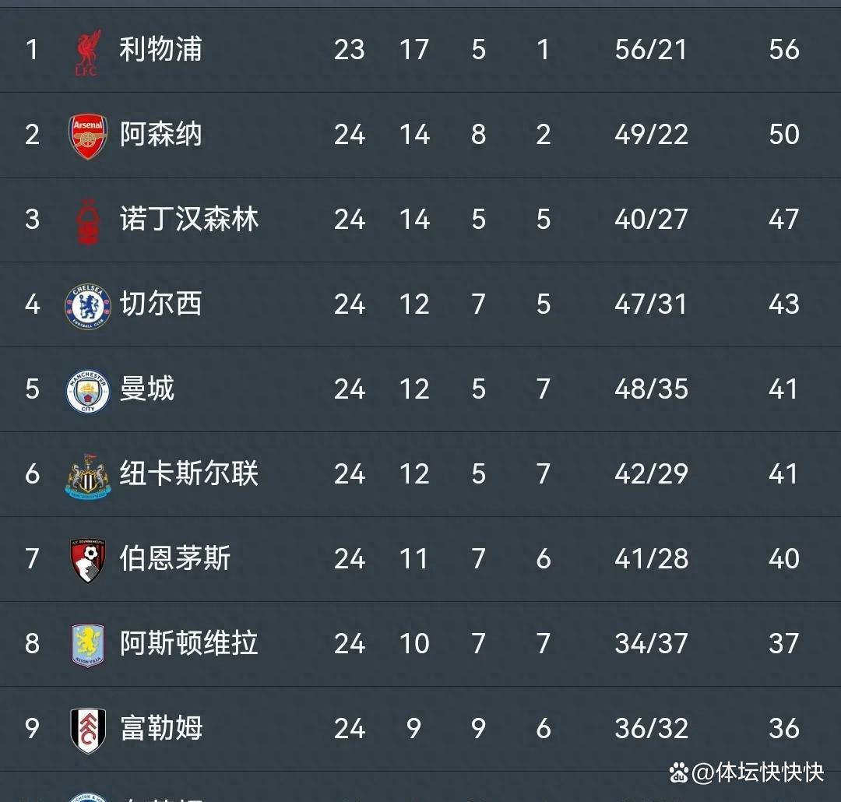Image resolution: width=841 pixels, height=802 pixels.
Task: Click the Fulham club crest icon
Action: [x=87, y=730]
